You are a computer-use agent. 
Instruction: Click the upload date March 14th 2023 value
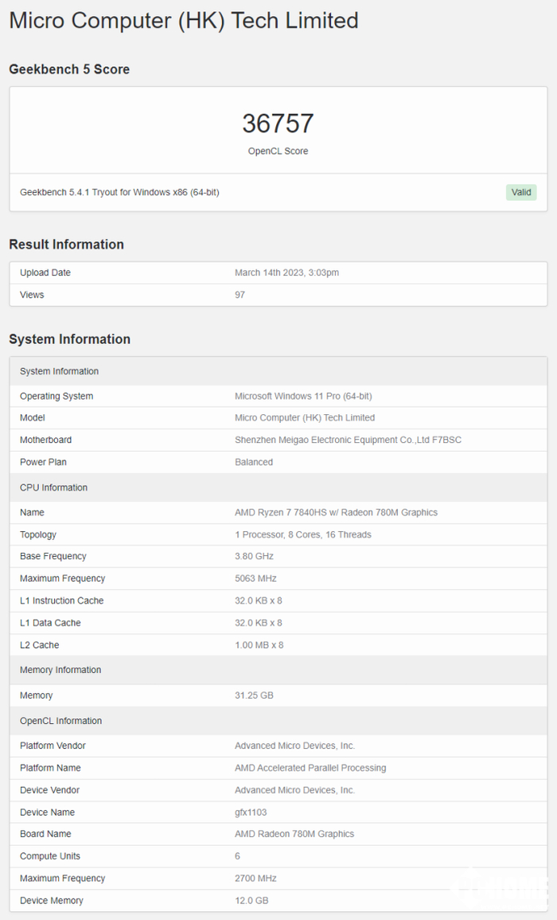286,272
